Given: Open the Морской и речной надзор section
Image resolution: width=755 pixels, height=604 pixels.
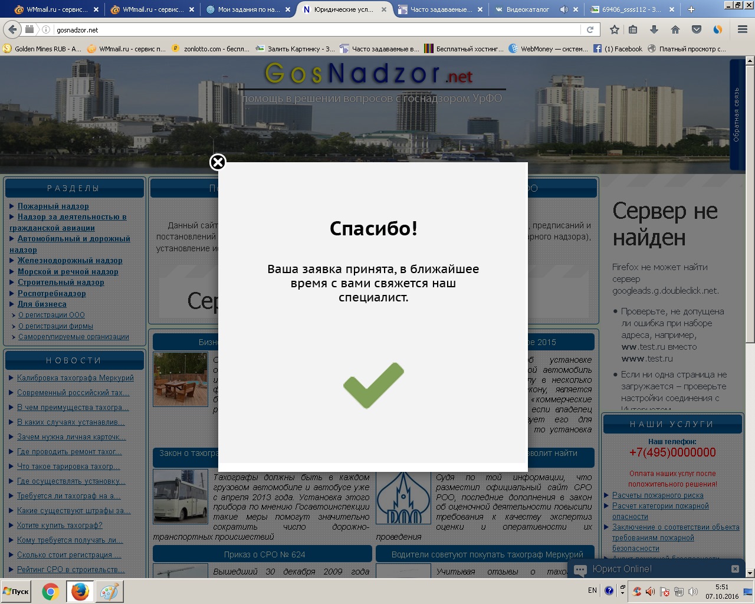Looking at the screenshot, I should point(68,271).
